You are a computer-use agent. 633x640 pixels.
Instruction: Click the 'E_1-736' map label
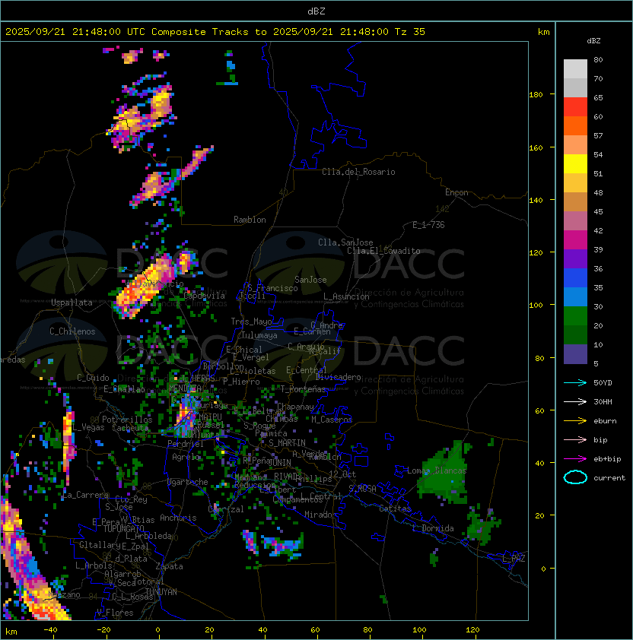coord(428,225)
